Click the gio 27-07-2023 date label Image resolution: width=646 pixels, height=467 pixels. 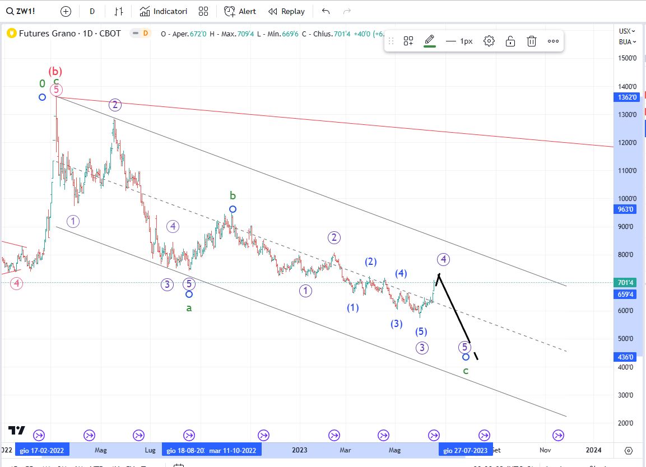tap(466, 450)
